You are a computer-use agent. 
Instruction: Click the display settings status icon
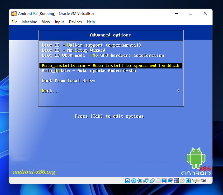point(164,181)
